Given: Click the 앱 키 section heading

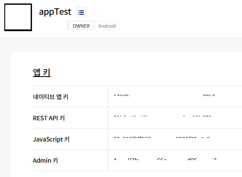Looking at the screenshot, I should [41, 72].
